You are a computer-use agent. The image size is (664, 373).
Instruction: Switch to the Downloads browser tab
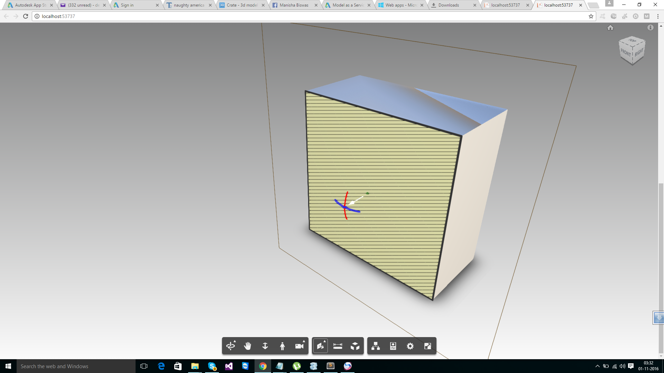(449, 5)
